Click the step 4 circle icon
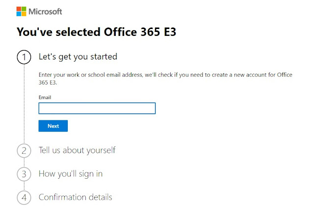This screenshot has height=221, width=314. [24, 197]
